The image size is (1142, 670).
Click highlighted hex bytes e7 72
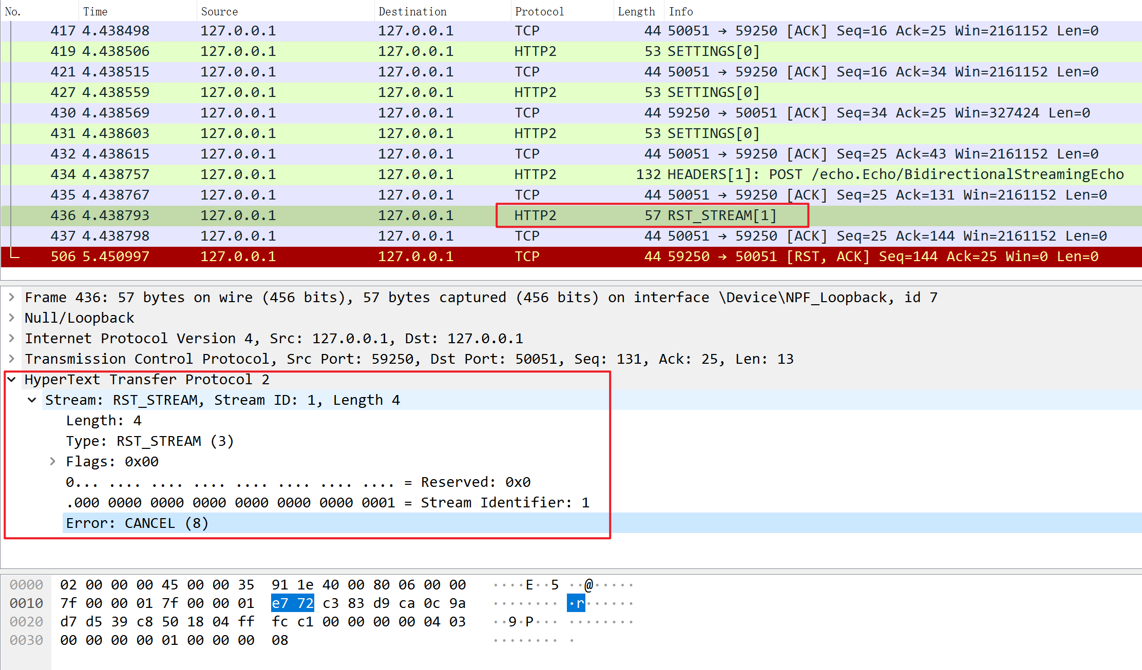292,603
